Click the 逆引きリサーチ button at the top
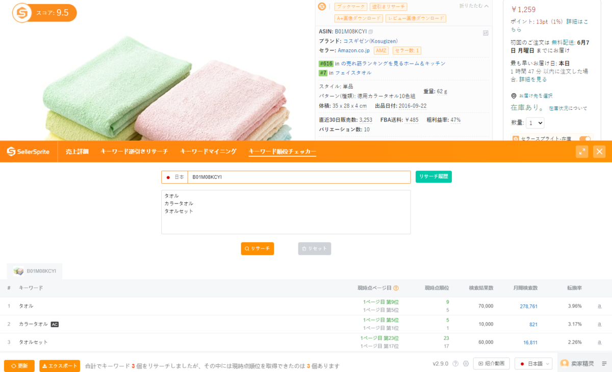This screenshot has height=372, width=612. [x=388, y=7]
